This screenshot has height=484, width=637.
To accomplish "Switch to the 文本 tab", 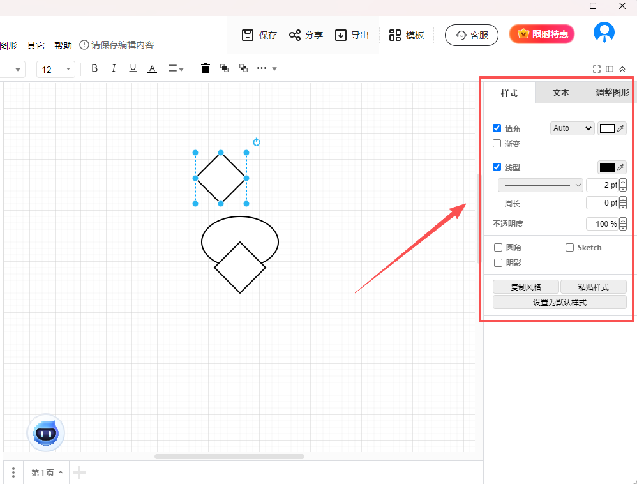I will point(560,93).
